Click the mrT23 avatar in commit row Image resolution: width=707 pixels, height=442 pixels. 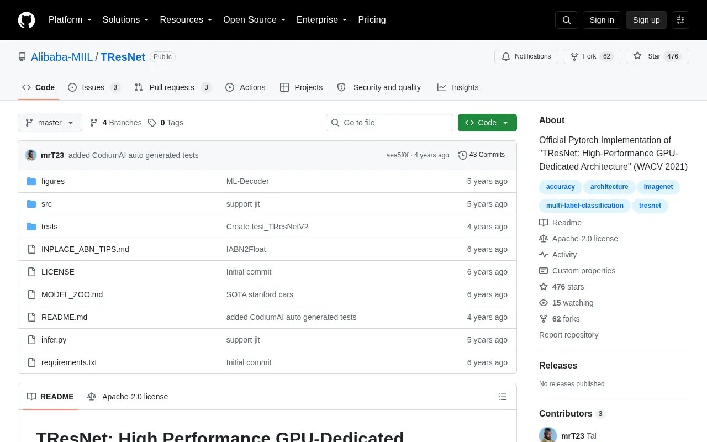pos(31,155)
